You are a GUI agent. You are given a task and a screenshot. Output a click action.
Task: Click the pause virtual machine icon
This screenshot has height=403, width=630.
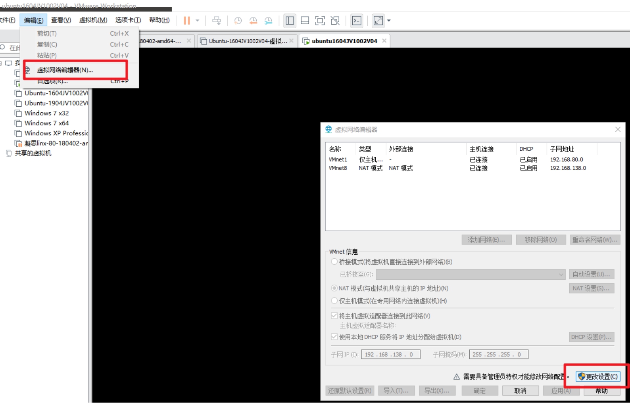pyautogui.click(x=187, y=21)
